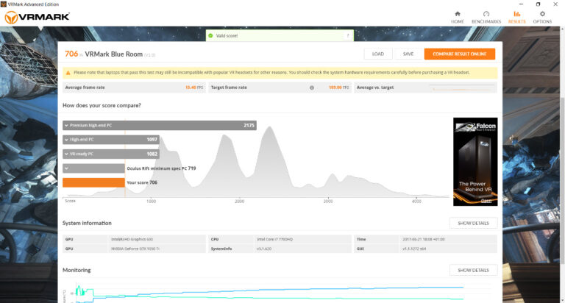Click the help question mark beside Valid score
The height and width of the screenshot is (303, 565).
point(347,35)
